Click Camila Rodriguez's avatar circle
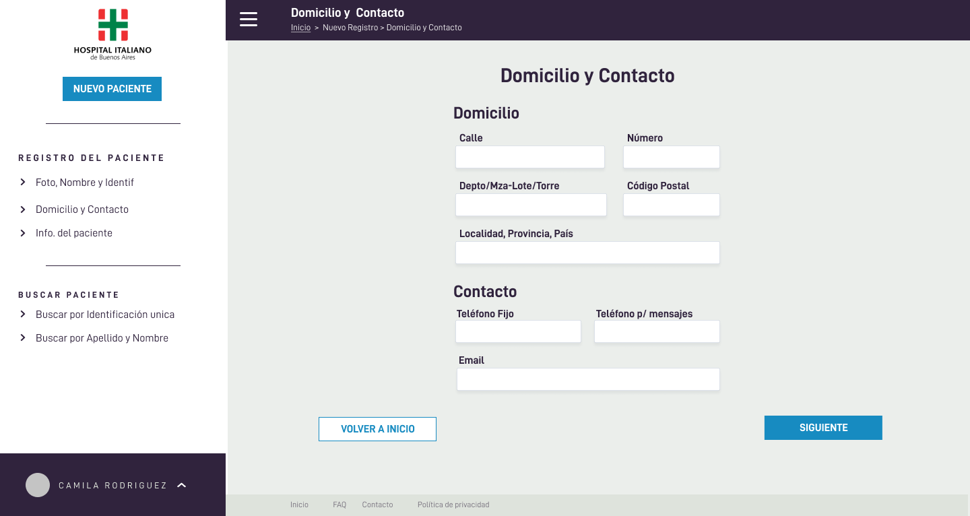 [x=38, y=485]
